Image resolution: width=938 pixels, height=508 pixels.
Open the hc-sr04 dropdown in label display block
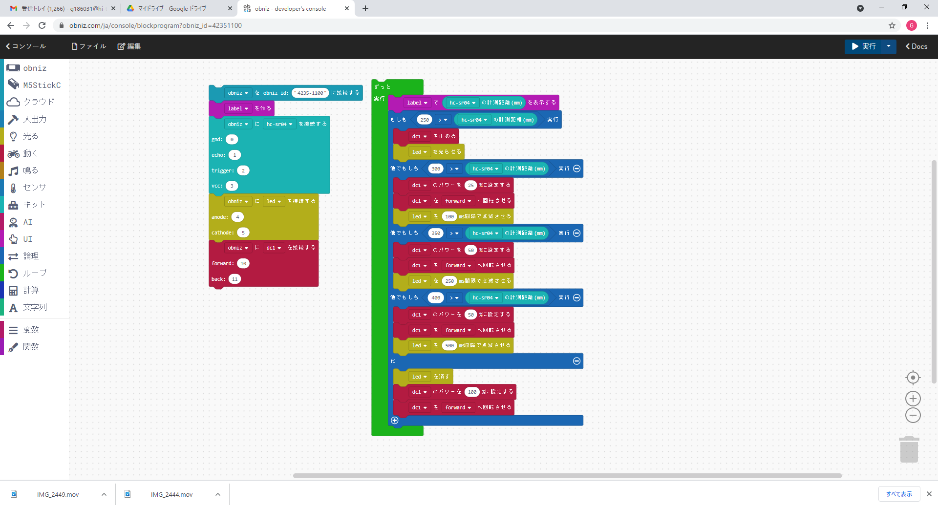click(463, 103)
